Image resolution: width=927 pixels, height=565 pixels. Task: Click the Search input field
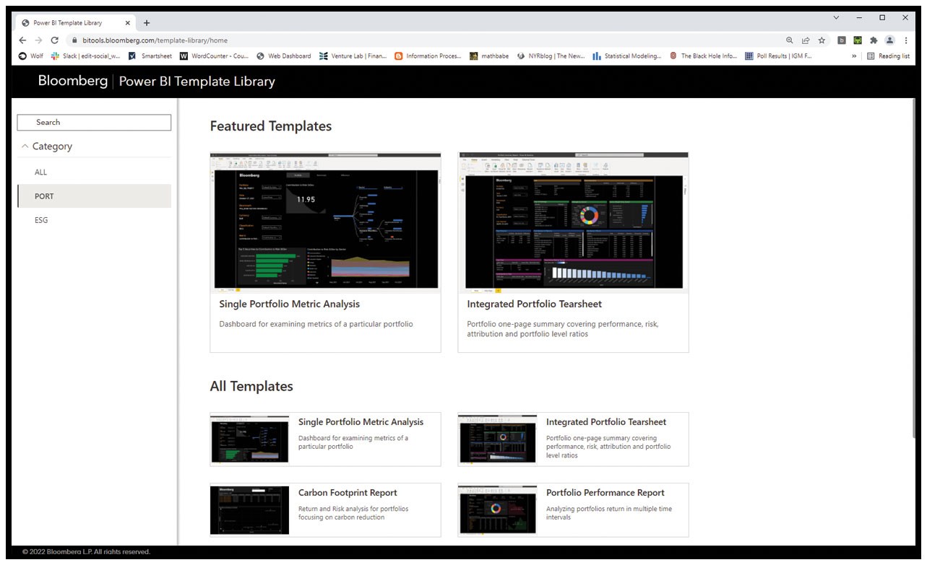(x=93, y=122)
